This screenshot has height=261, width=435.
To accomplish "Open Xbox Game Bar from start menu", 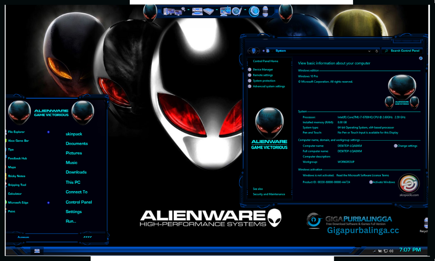I will pyautogui.click(x=18, y=141).
